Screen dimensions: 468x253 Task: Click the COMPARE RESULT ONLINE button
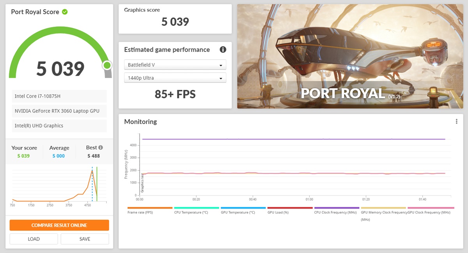click(59, 225)
